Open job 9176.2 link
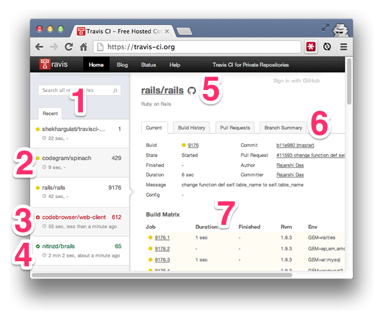This screenshot has width=383, height=320. pyautogui.click(x=162, y=248)
